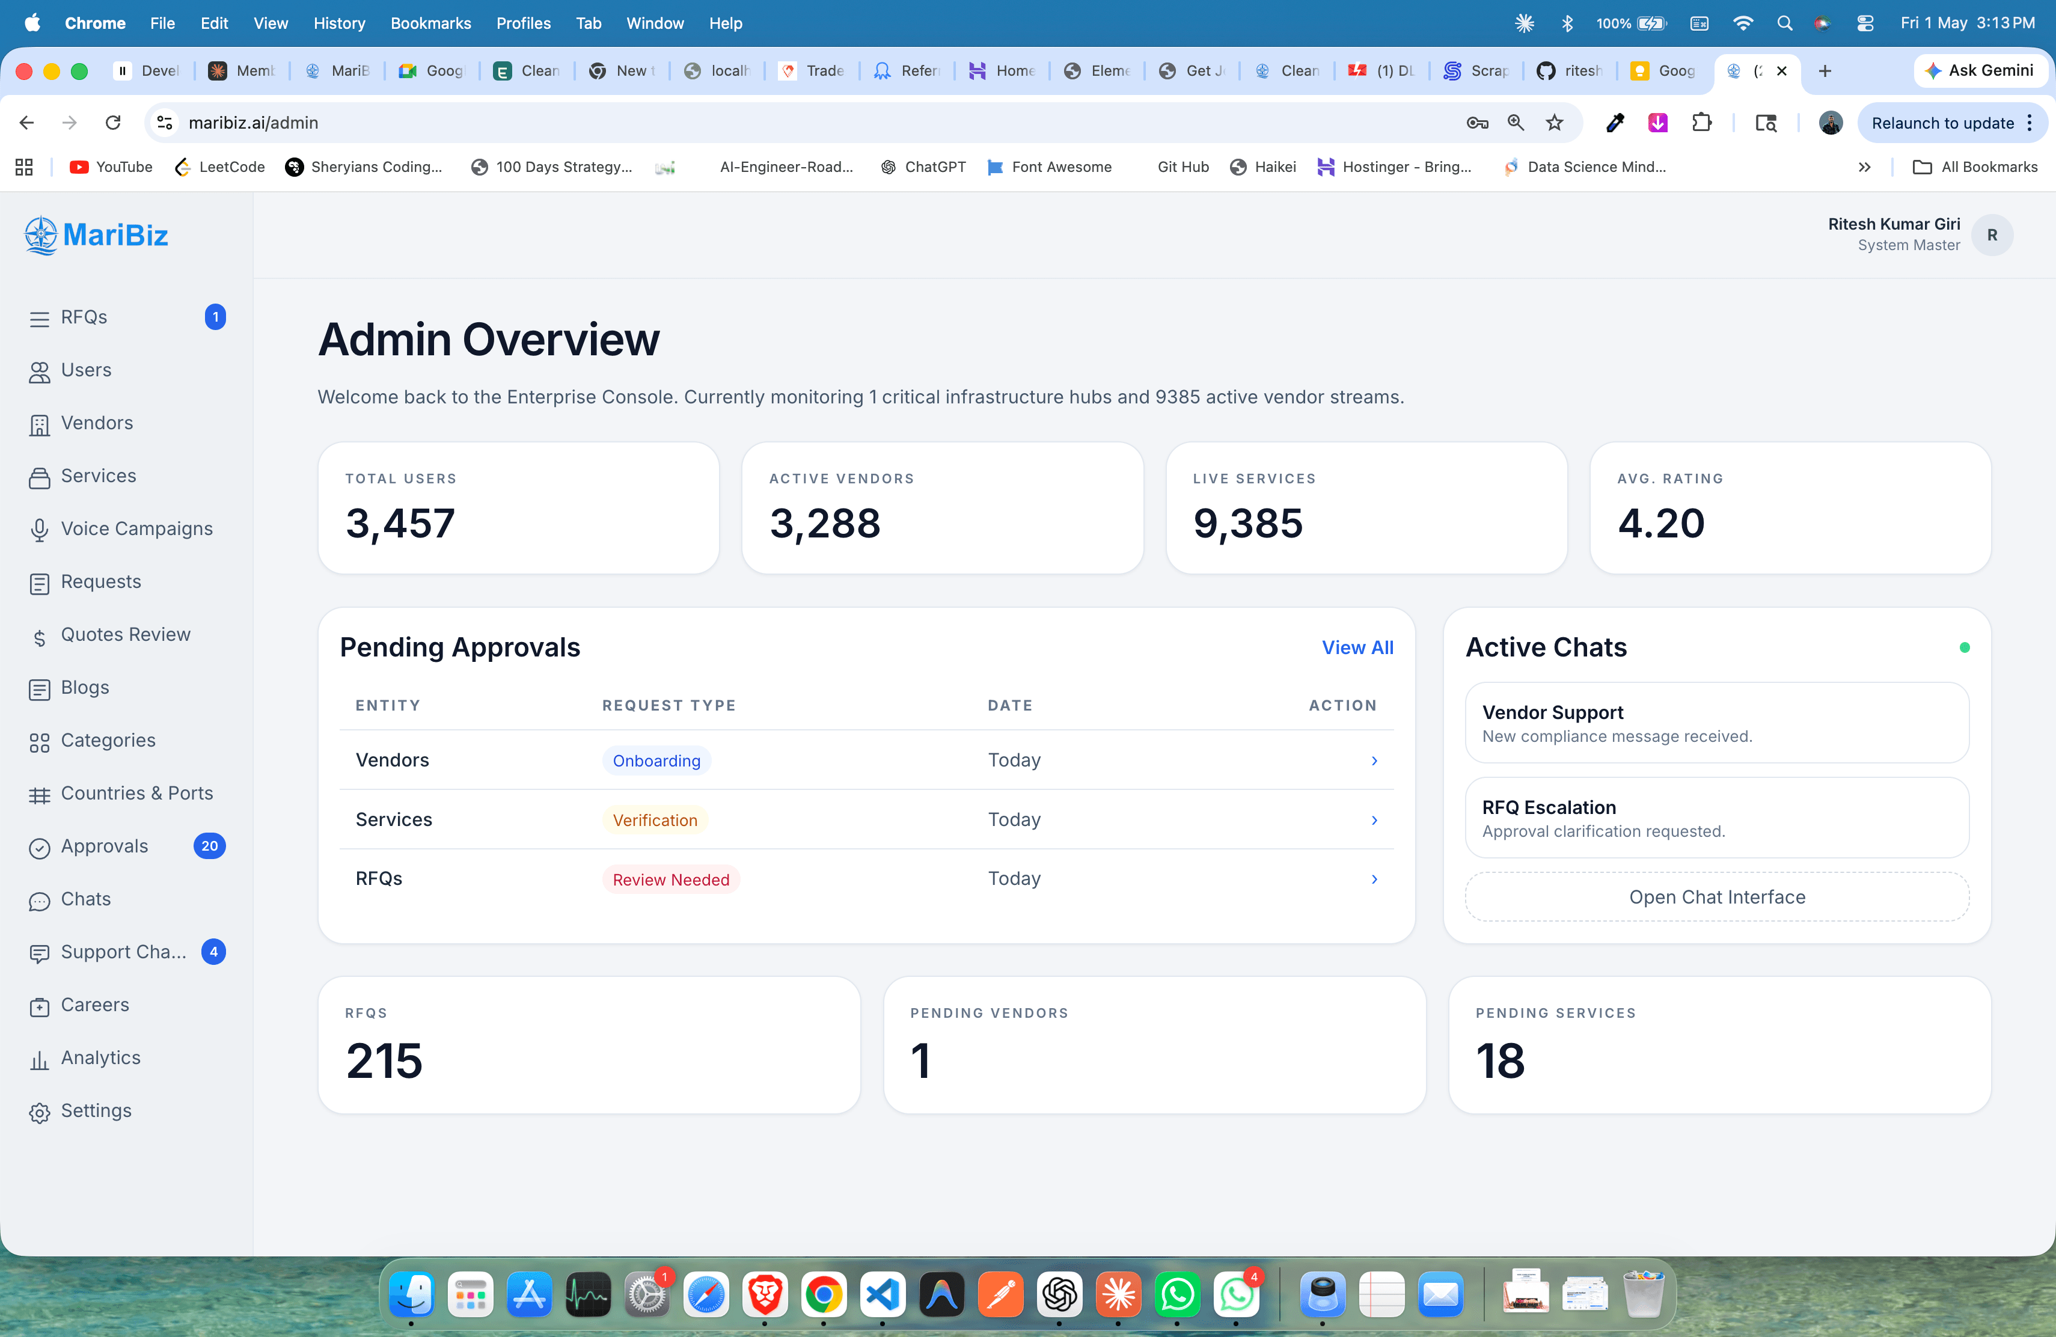2056x1337 pixels.
Task: Open RFQ Escalation chat card
Action: point(1716,818)
